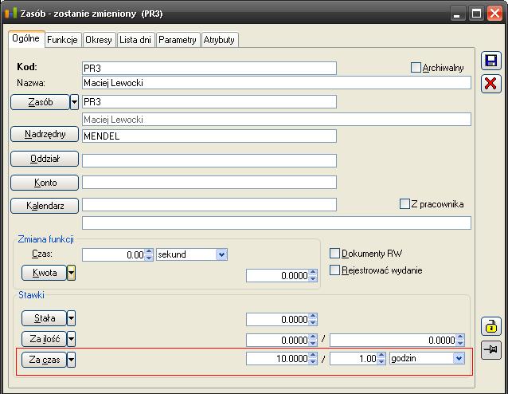
Task: Click the Konto button
Action: (x=45, y=183)
